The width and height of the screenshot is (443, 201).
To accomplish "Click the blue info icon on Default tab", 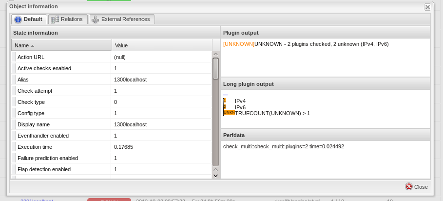I will (x=18, y=20).
